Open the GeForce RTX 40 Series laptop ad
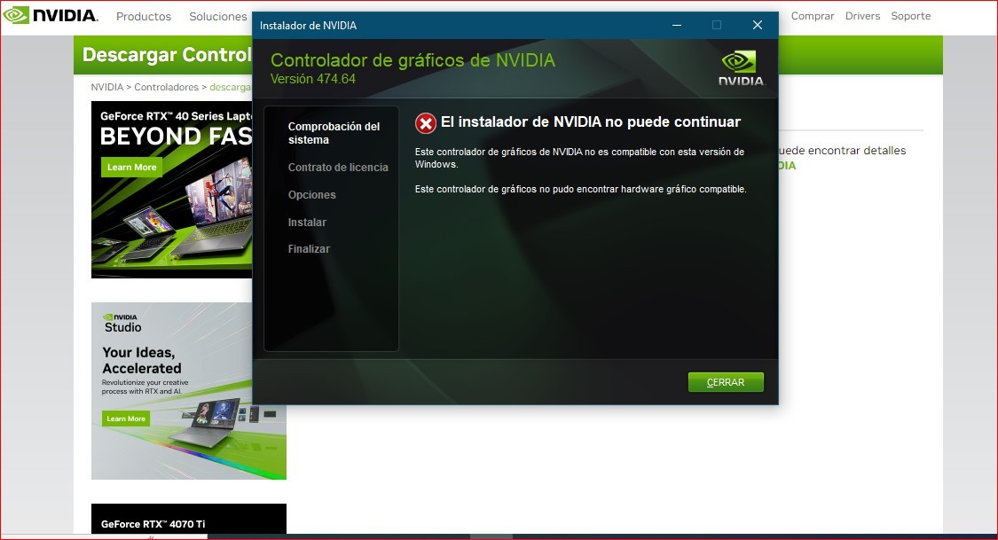998x540 pixels. (172, 190)
